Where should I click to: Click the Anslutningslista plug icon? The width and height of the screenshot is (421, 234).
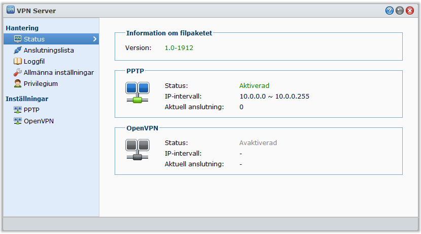pyautogui.click(x=18, y=50)
